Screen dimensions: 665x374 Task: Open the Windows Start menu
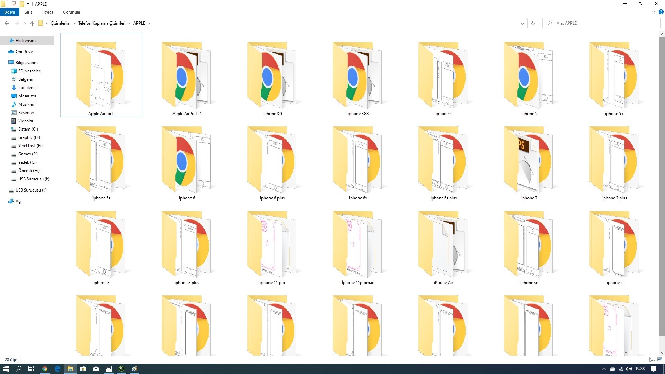pyautogui.click(x=6, y=369)
